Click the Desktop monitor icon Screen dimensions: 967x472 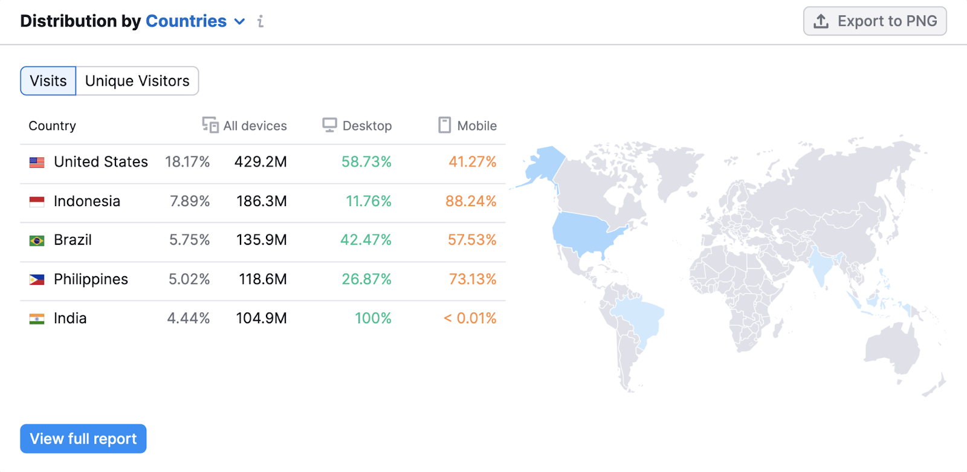click(x=329, y=125)
